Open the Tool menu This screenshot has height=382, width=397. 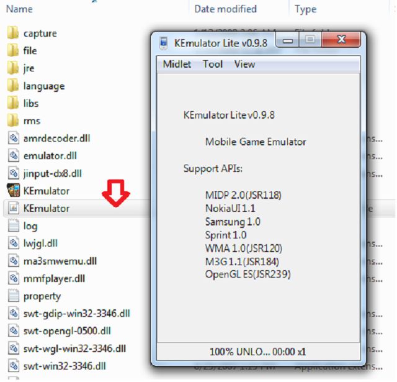tap(213, 64)
